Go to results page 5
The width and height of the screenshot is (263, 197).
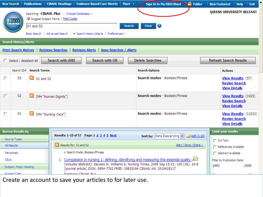click(107, 135)
